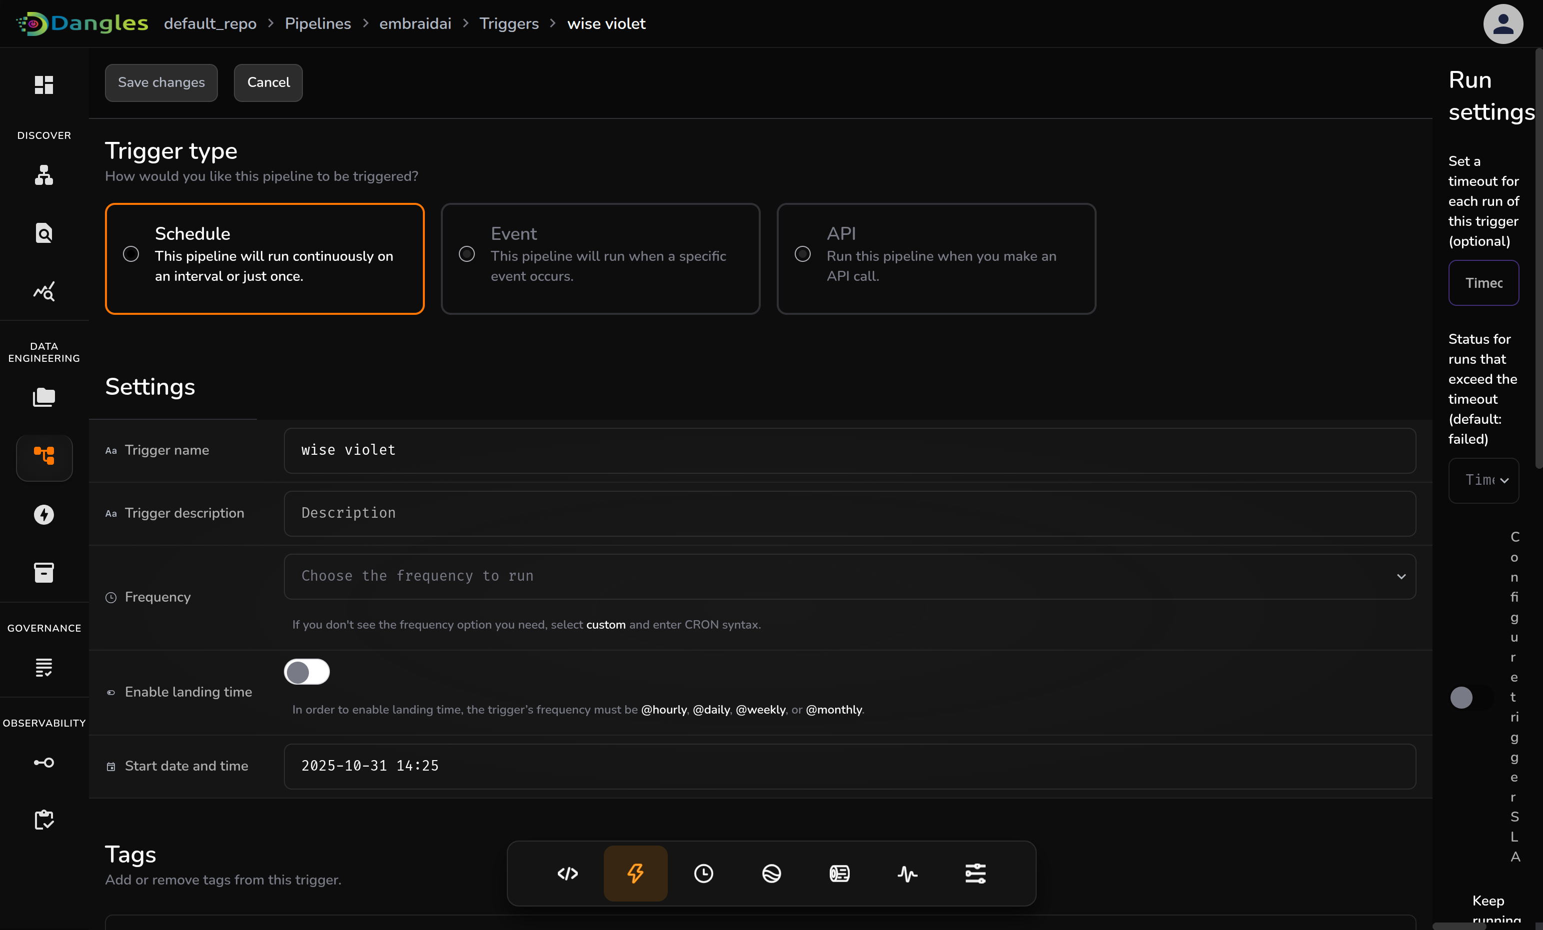Click the Cancel button

coord(268,82)
